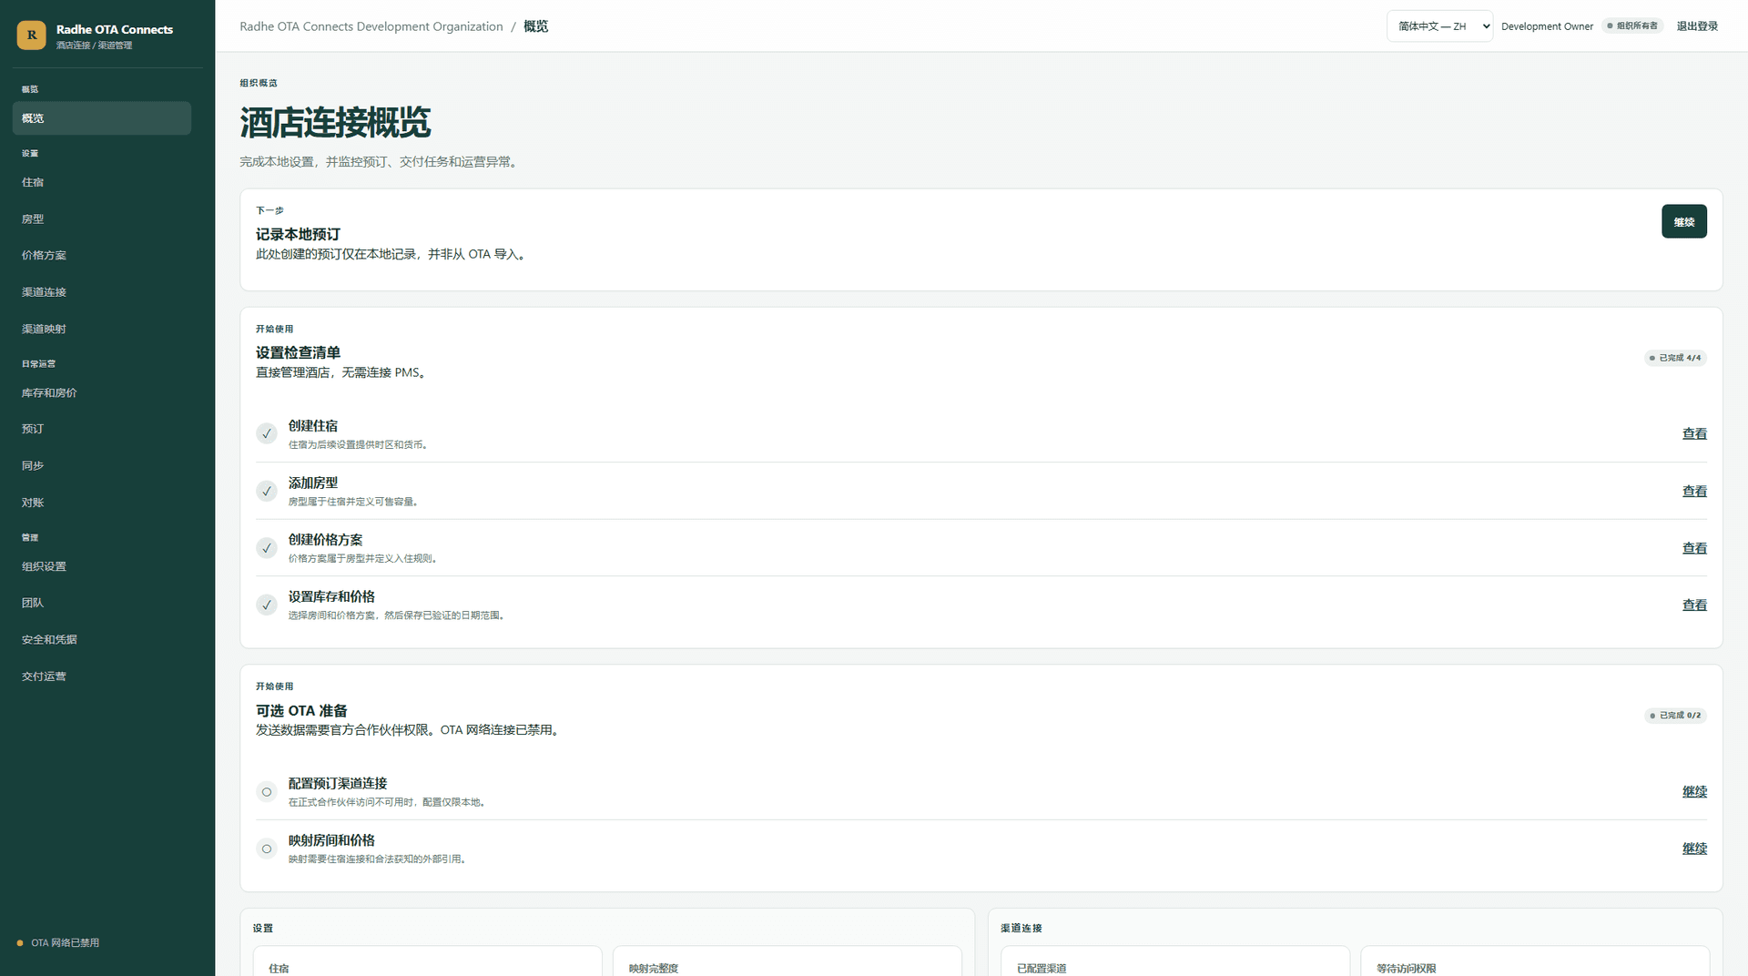Navigate to 渠道映射 in sidebar

[x=102, y=329]
